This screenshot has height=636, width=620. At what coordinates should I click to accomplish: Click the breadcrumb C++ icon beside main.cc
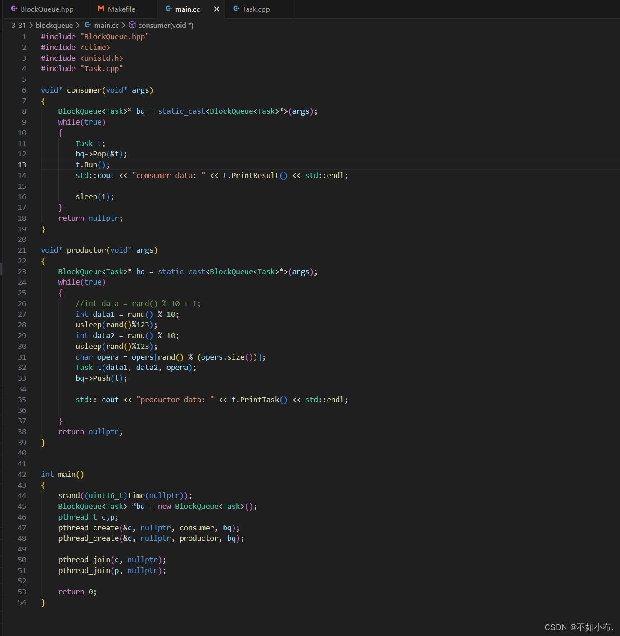click(x=88, y=25)
